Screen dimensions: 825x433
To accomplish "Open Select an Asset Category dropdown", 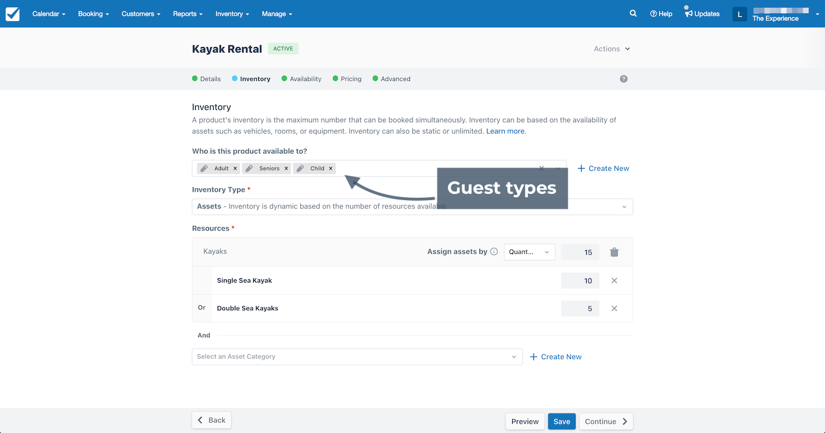I will pyautogui.click(x=357, y=357).
